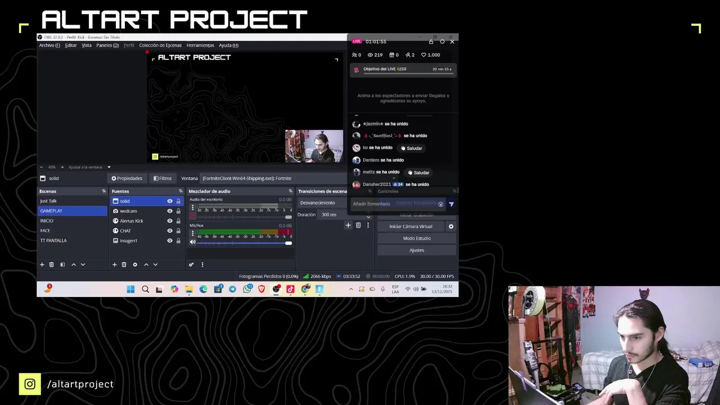Viewport: 720px width, 405px height.
Task: Lock the solid source
Action: (x=178, y=201)
